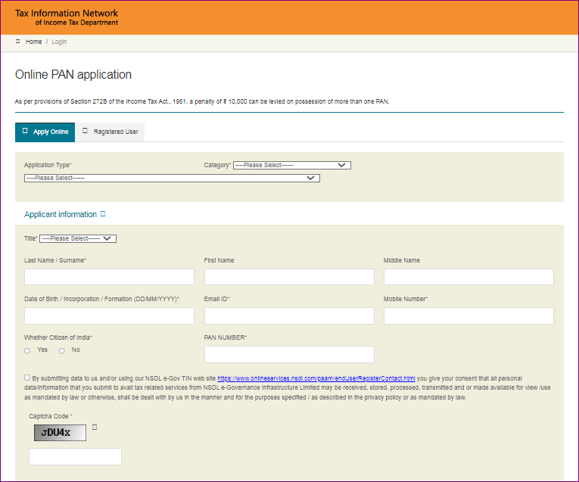Click the Home icon in the breadcrumb
The height and width of the screenshot is (482, 579).
(18, 42)
